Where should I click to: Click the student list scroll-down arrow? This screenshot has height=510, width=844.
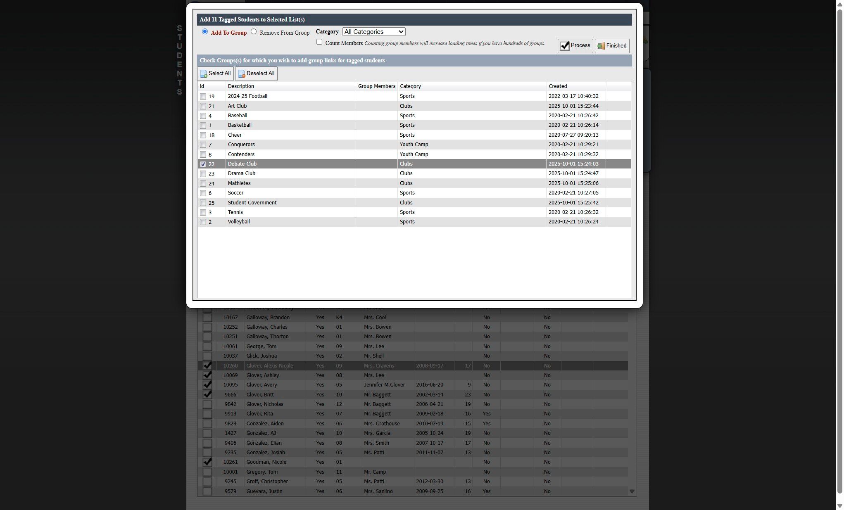point(632,491)
